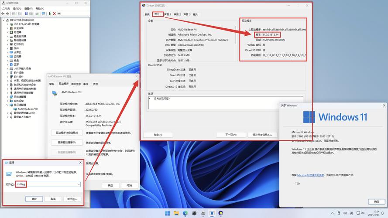The image size is (388, 218).
Task: Click 取消 in the Run dialog
Action: tap(53, 199)
